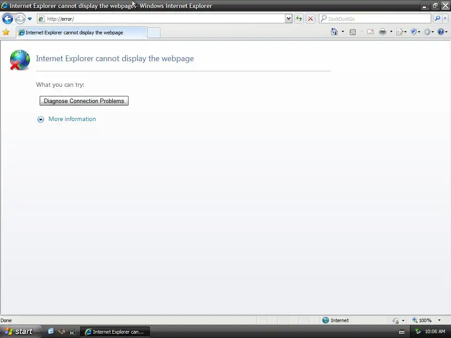Refresh the page with the green arrows icon
The image size is (451, 338).
point(299,19)
